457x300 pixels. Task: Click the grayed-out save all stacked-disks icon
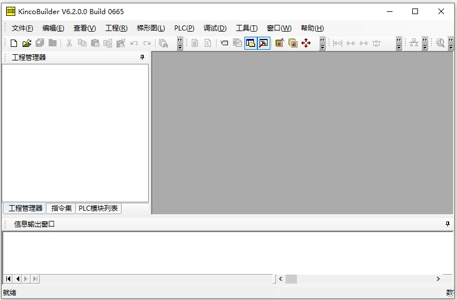40,43
